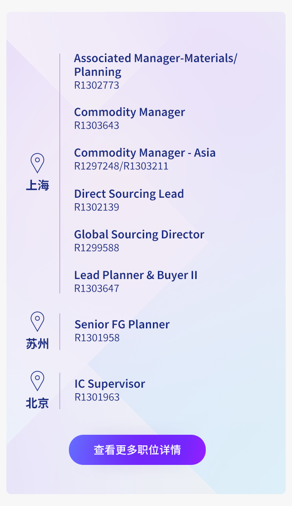
Task: Click job ID R1299588
Action: (x=97, y=248)
